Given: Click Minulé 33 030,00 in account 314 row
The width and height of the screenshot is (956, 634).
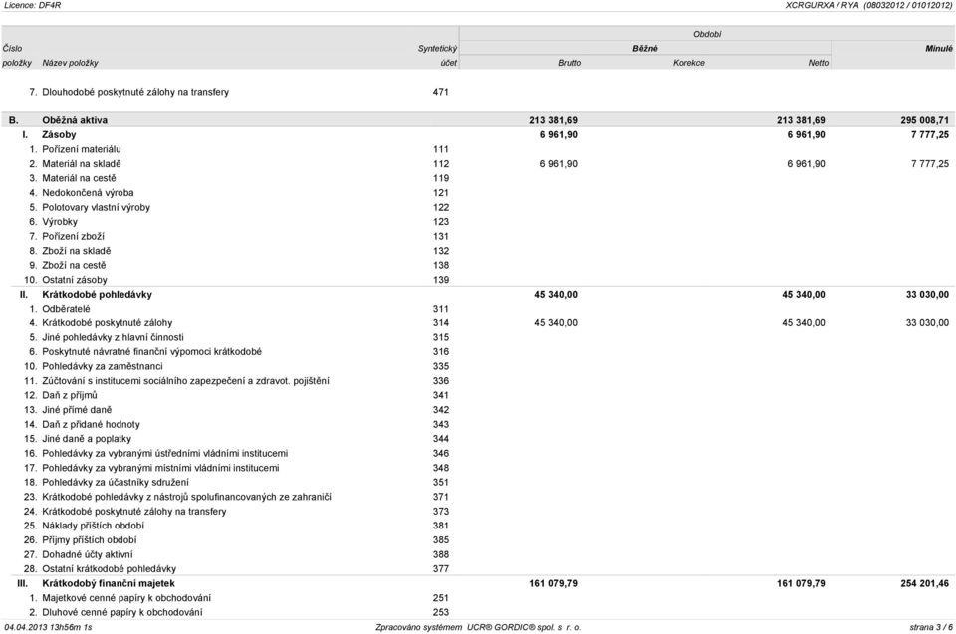Looking at the screenshot, I should click(x=927, y=323).
